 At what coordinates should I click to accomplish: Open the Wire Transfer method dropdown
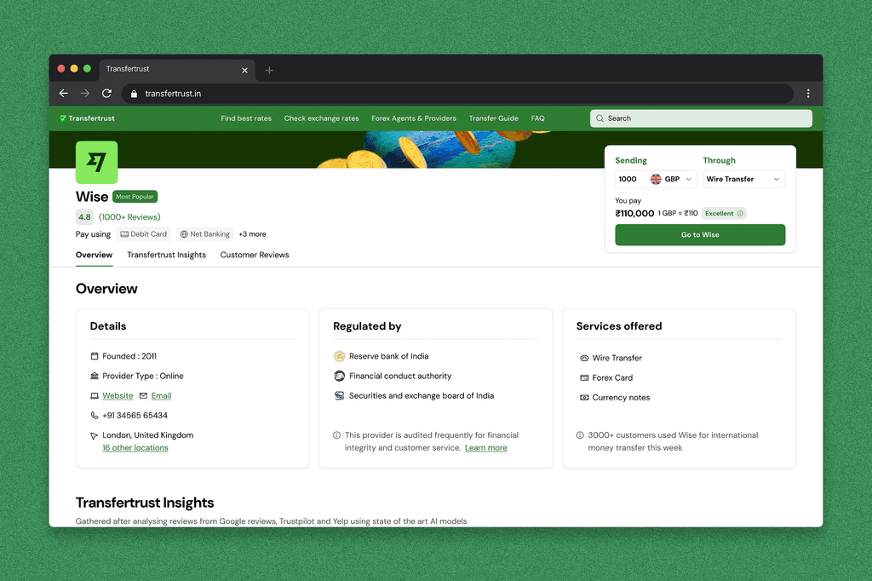tap(744, 179)
